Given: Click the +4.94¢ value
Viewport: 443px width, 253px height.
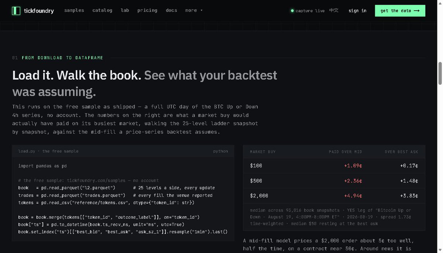Looking at the screenshot, I should pos(353,196).
